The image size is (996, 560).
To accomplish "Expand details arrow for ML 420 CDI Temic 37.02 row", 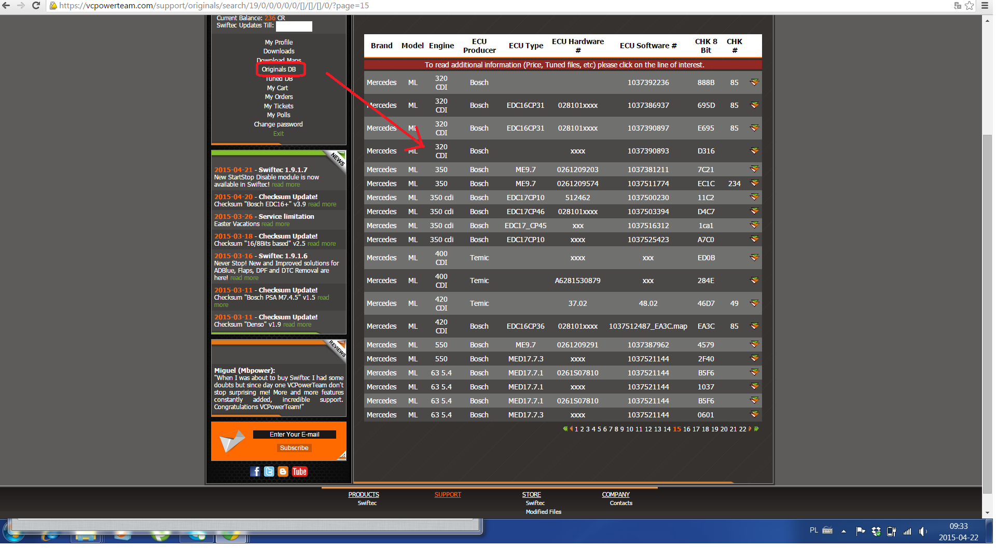I will pyautogui.click(x=754, y=303).
